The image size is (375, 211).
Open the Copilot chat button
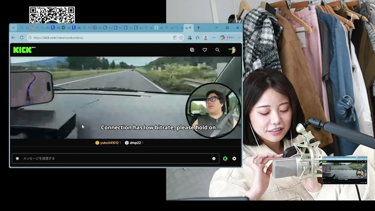point(227,38)
